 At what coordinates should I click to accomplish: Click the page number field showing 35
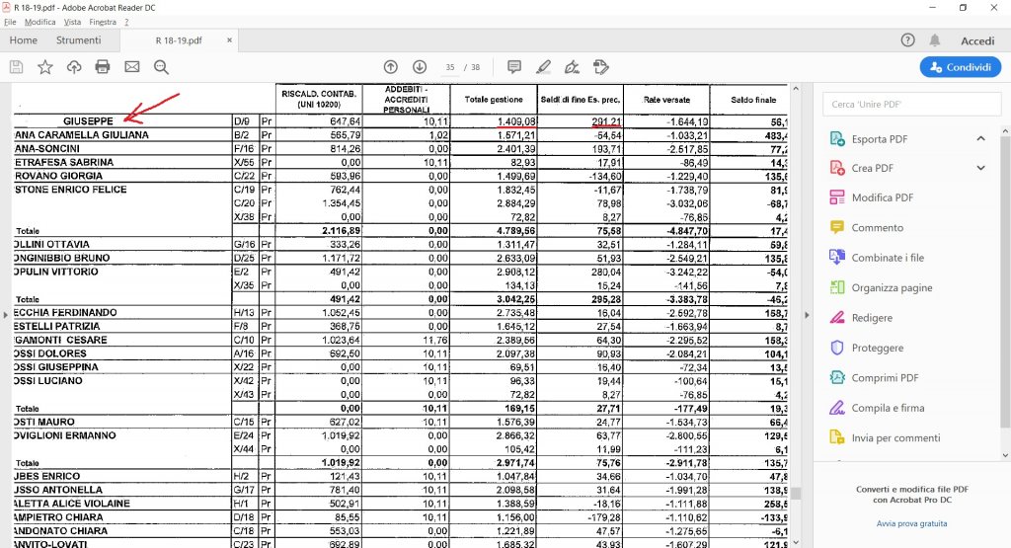450,67
